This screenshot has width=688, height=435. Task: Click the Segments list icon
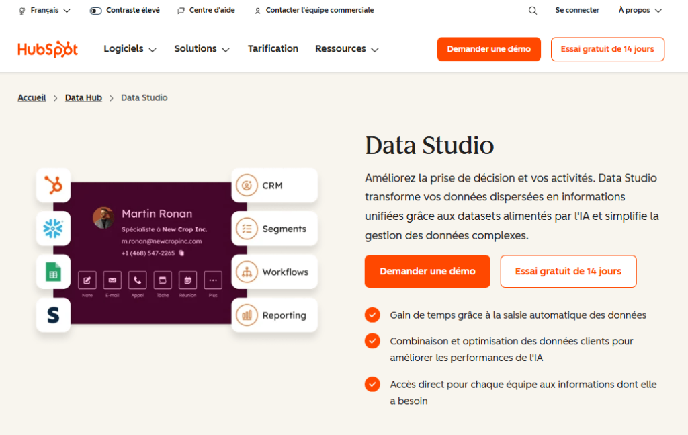point(247,229)
